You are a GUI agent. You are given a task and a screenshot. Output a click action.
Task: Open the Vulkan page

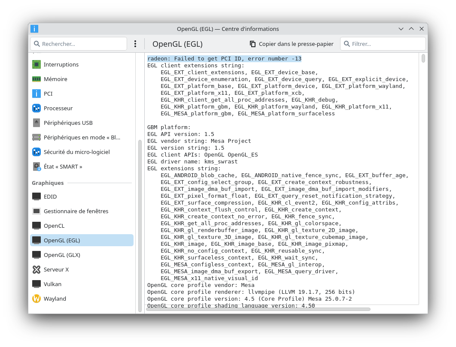click(52, 284)
